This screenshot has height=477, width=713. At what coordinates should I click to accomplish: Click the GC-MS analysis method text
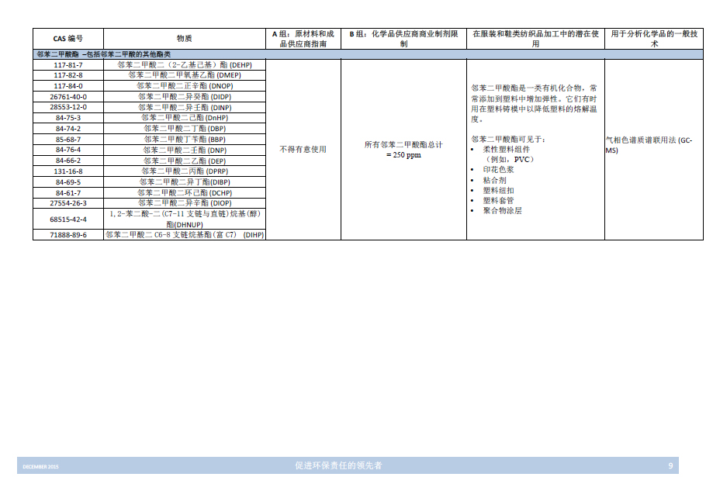[649, 145]
